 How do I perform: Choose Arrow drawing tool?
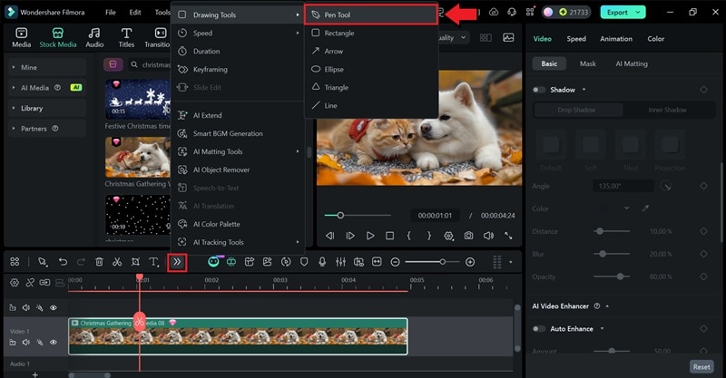click(x=371, y=51)
